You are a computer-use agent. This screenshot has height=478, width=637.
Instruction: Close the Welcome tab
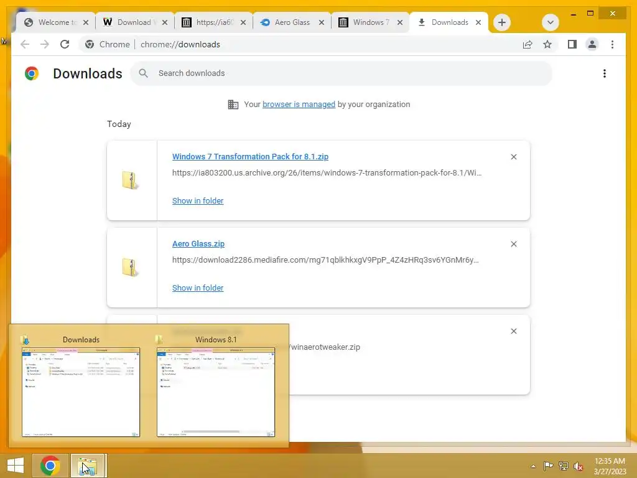pos(86,22)
